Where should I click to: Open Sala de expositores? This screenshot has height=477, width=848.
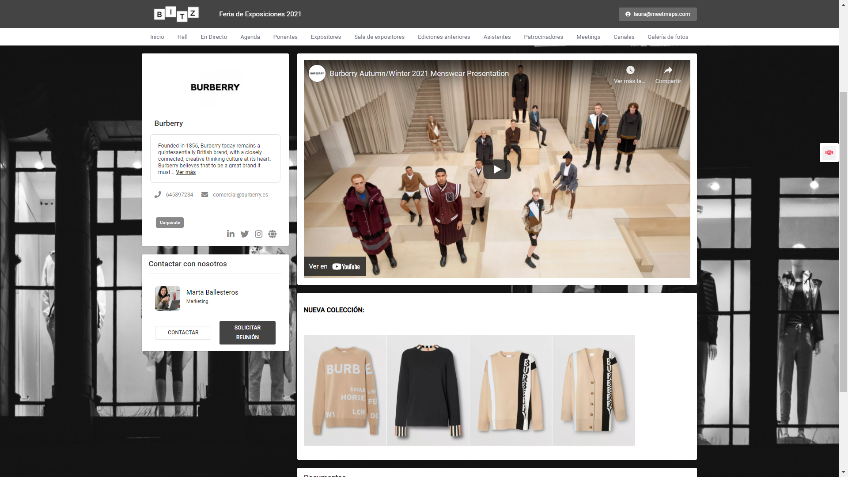click(379, 37)
